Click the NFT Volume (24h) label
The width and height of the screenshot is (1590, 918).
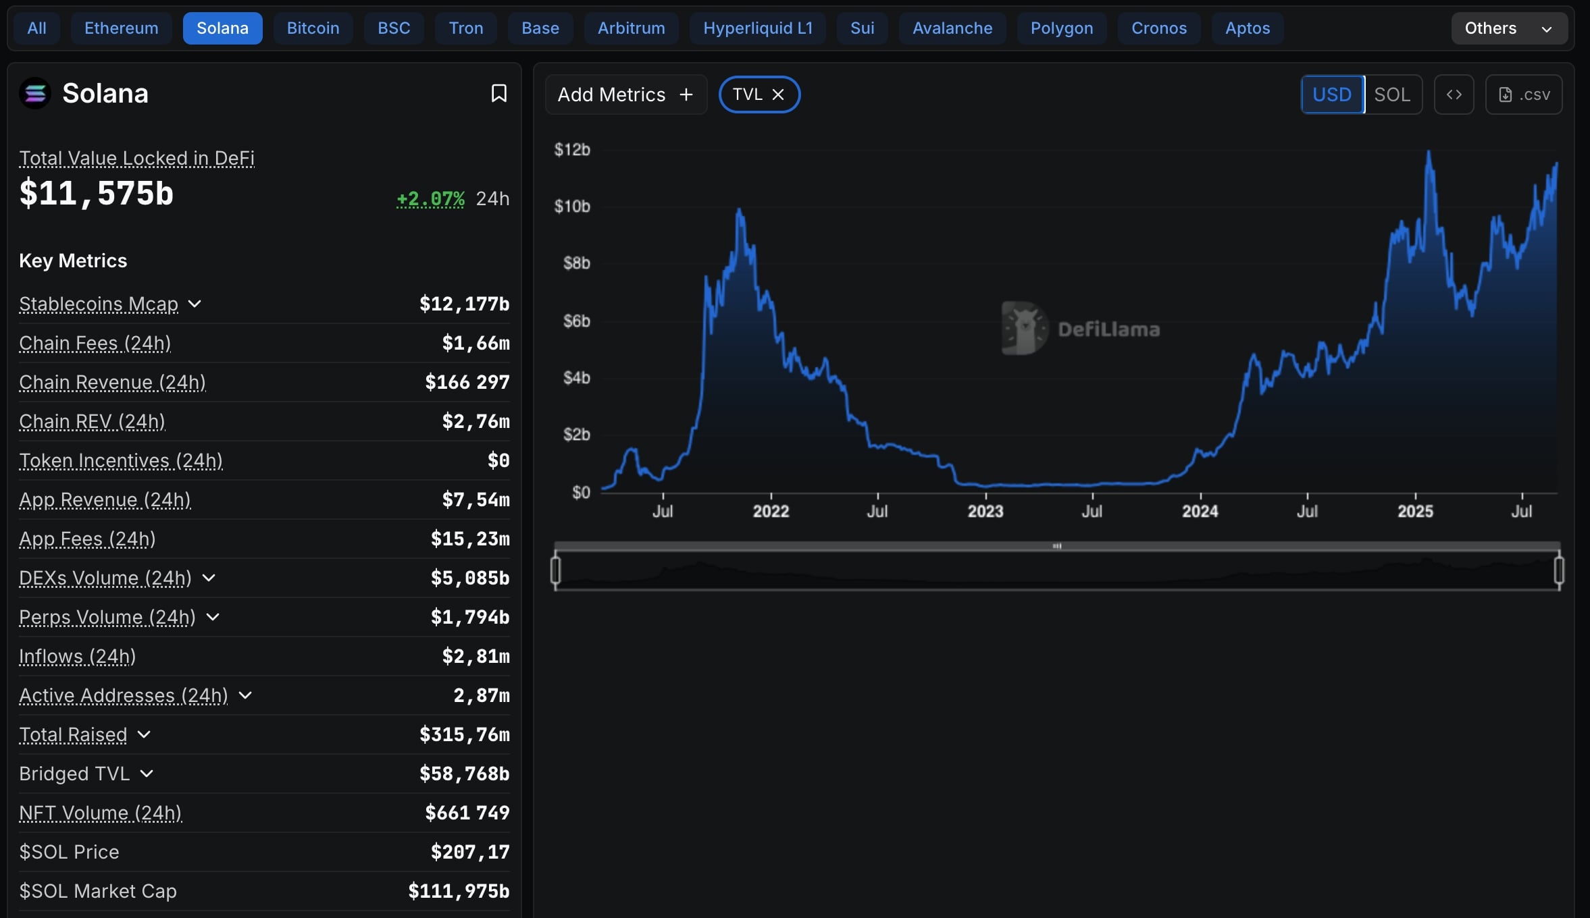(100, 813)
